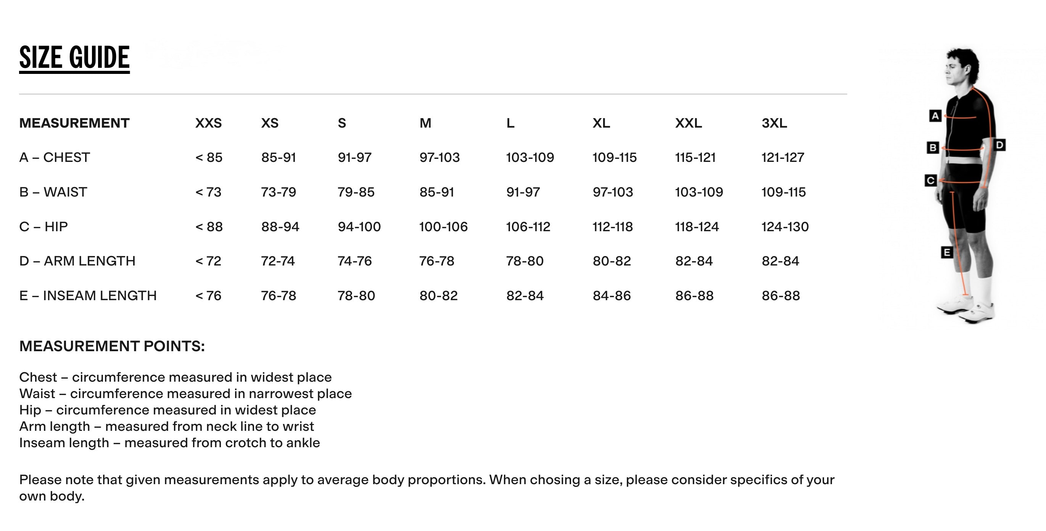The height and width of the screenshot is (531, 1046).
Task: Click the D arm length marker
Action: (1000, 145)
